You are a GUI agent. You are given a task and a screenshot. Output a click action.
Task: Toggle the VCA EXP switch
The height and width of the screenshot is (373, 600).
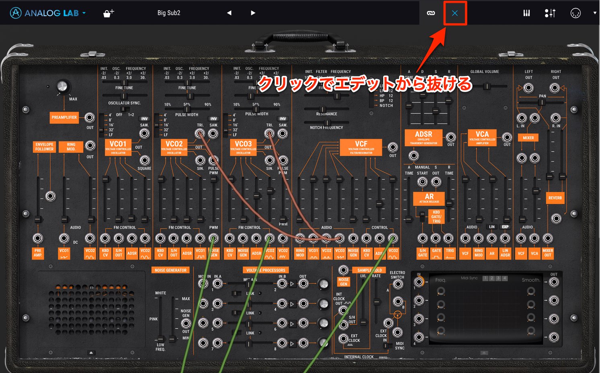point(505,227)
